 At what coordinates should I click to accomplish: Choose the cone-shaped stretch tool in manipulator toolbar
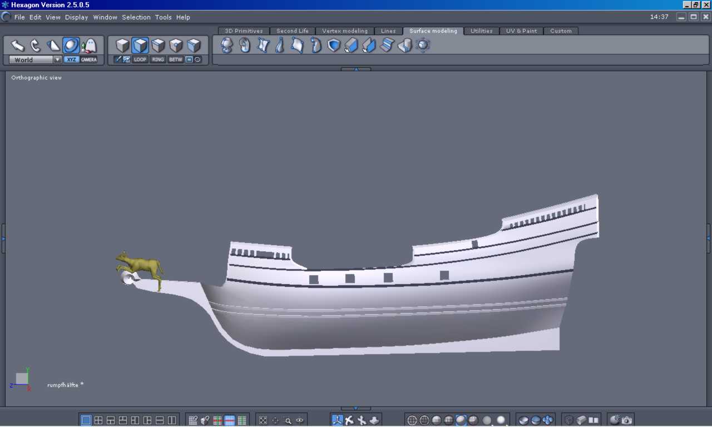coord(53,46)
